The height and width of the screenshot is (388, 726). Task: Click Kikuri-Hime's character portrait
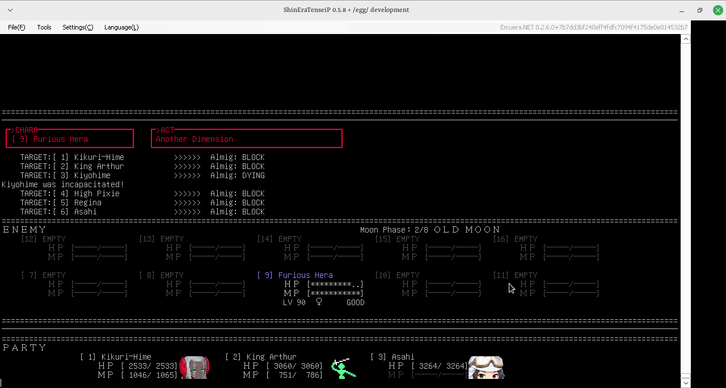coord(195,368)
